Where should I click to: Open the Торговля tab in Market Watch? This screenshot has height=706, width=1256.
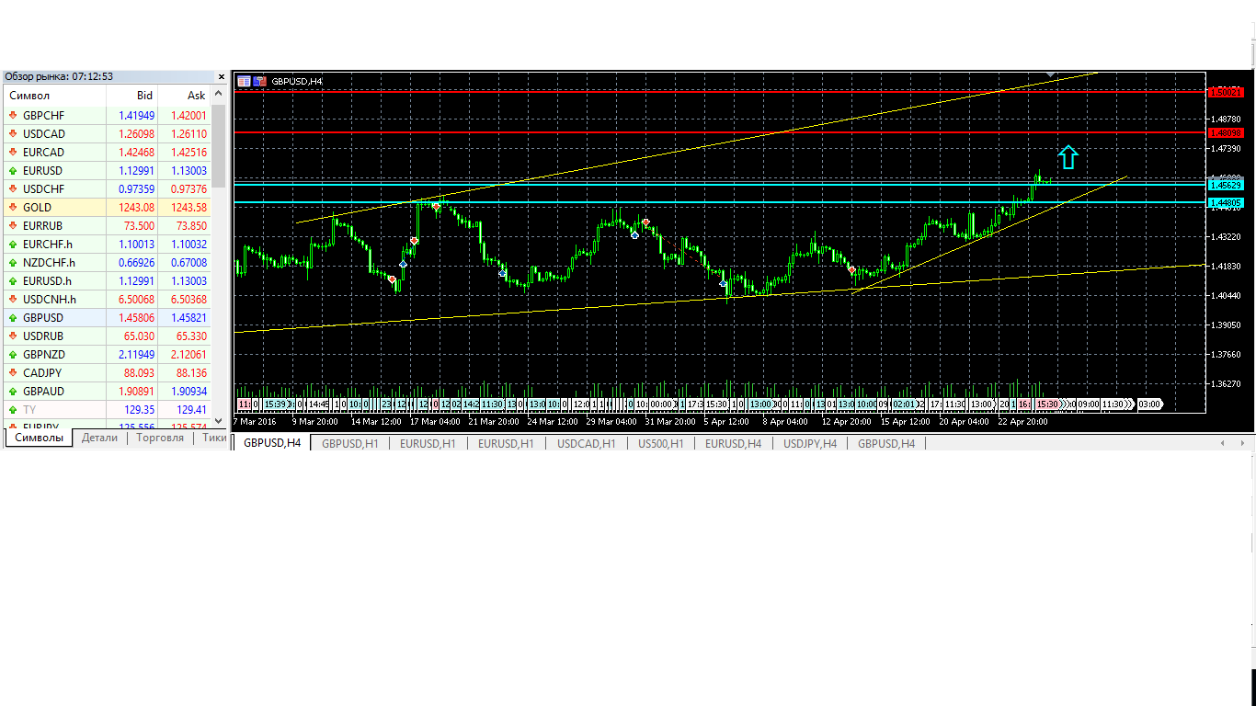160,438
